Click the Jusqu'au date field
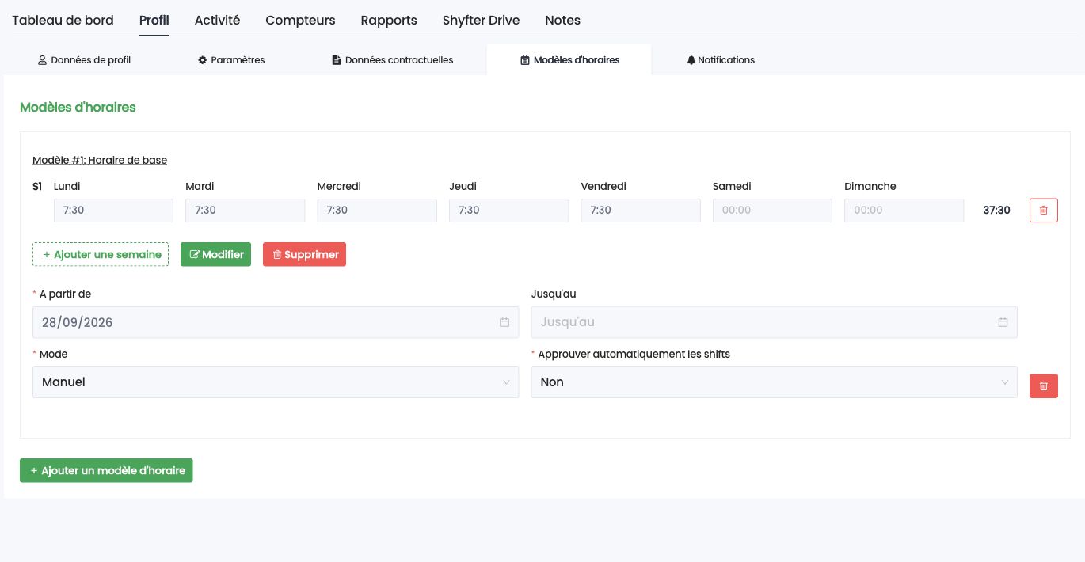The height and width of the screenshot is (562, 1085). pos(774,322)
